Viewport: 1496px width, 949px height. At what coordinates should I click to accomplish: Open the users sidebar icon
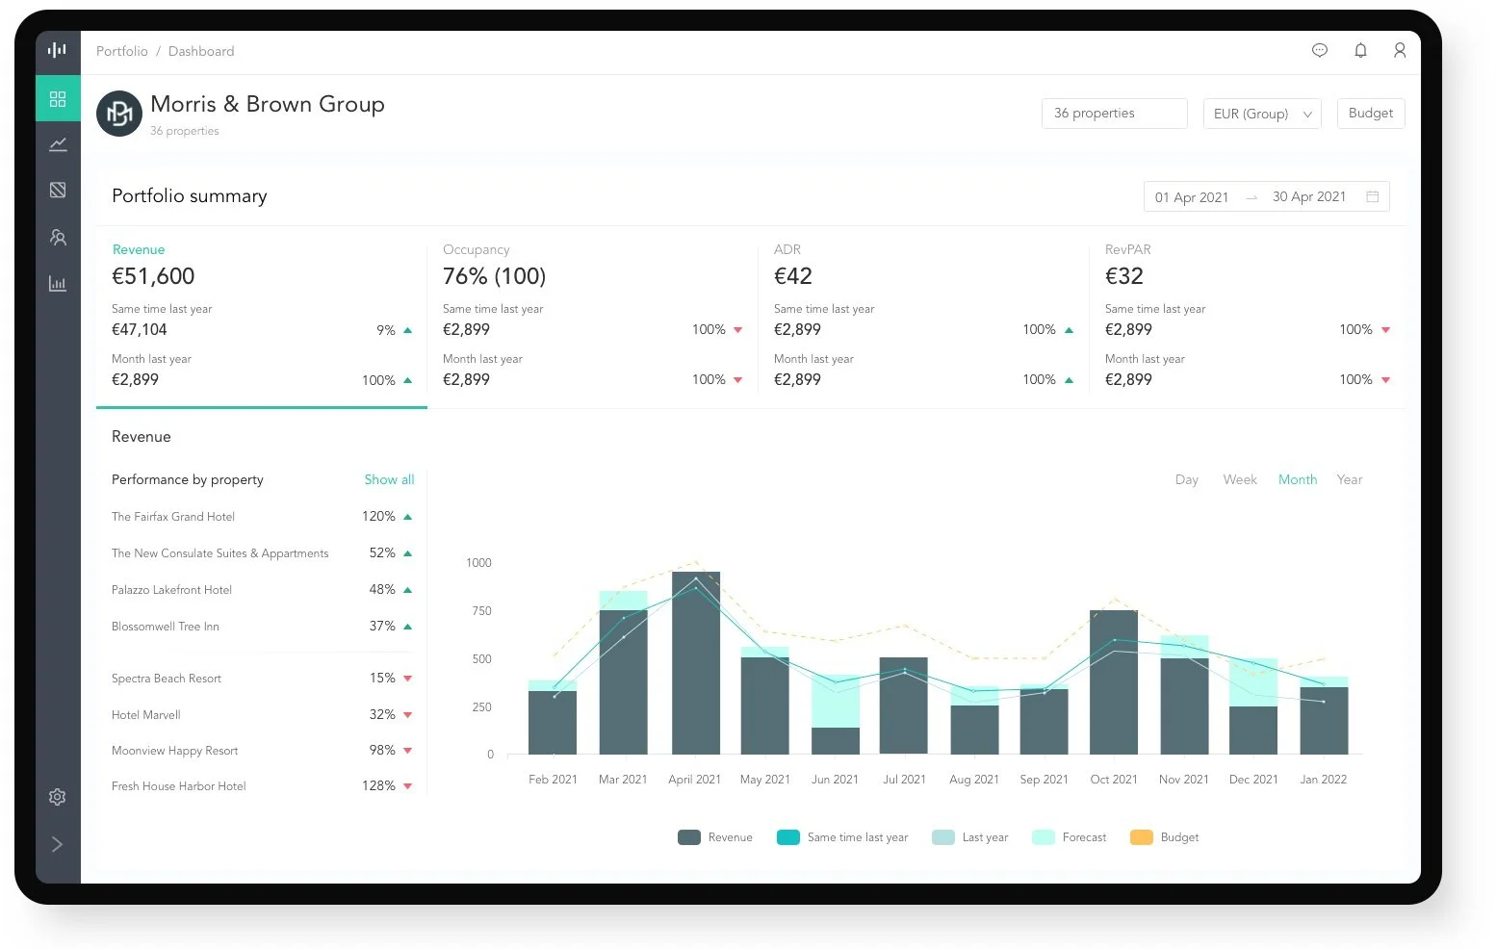pos(58,237)
